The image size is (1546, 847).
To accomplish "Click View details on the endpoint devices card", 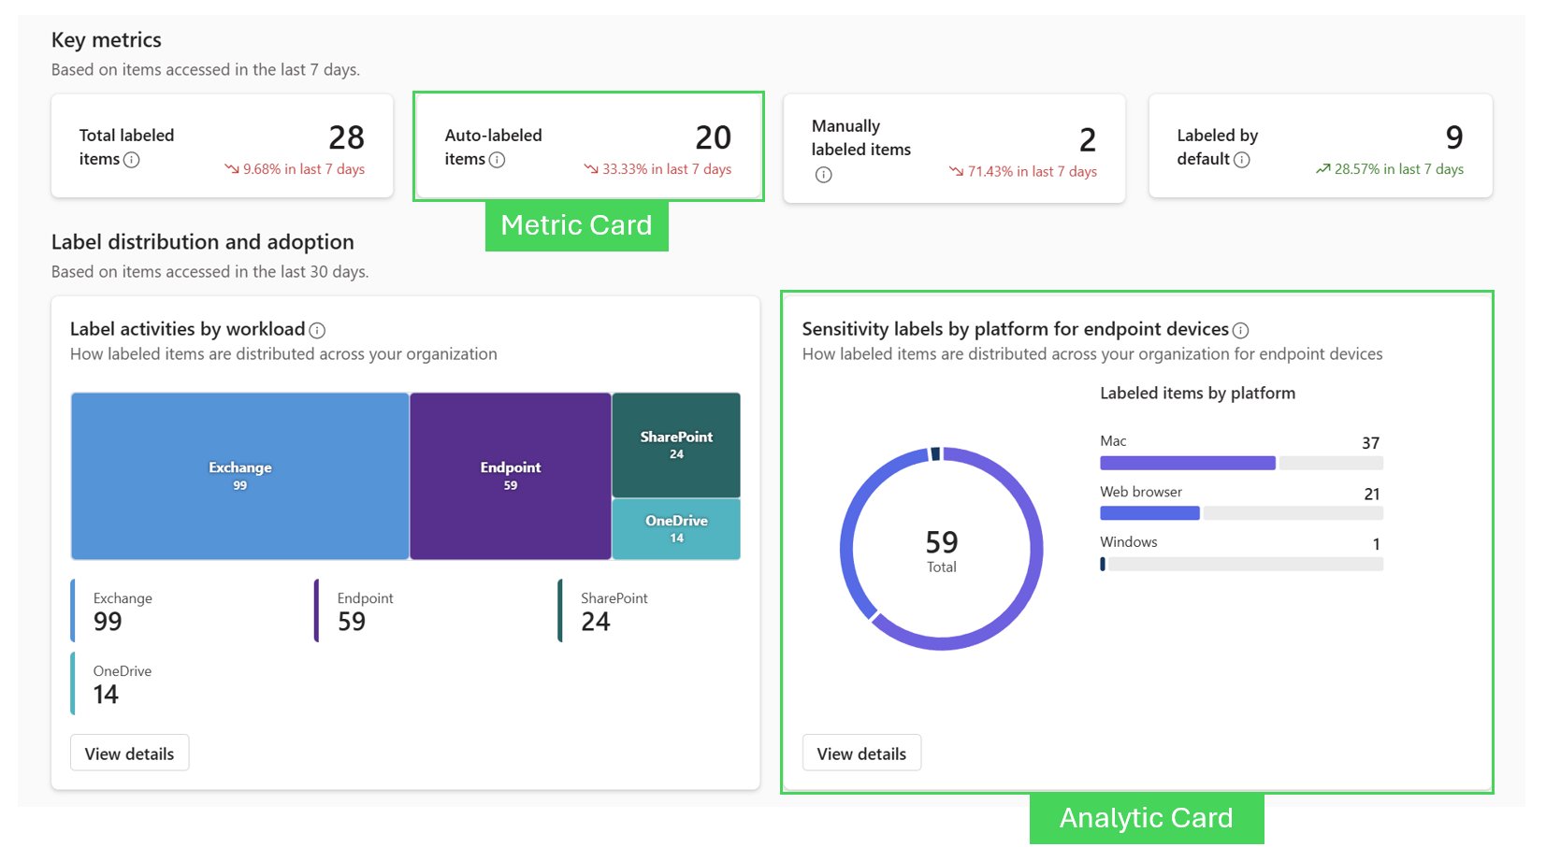I will pyautogui.click(x=861, y=753).
